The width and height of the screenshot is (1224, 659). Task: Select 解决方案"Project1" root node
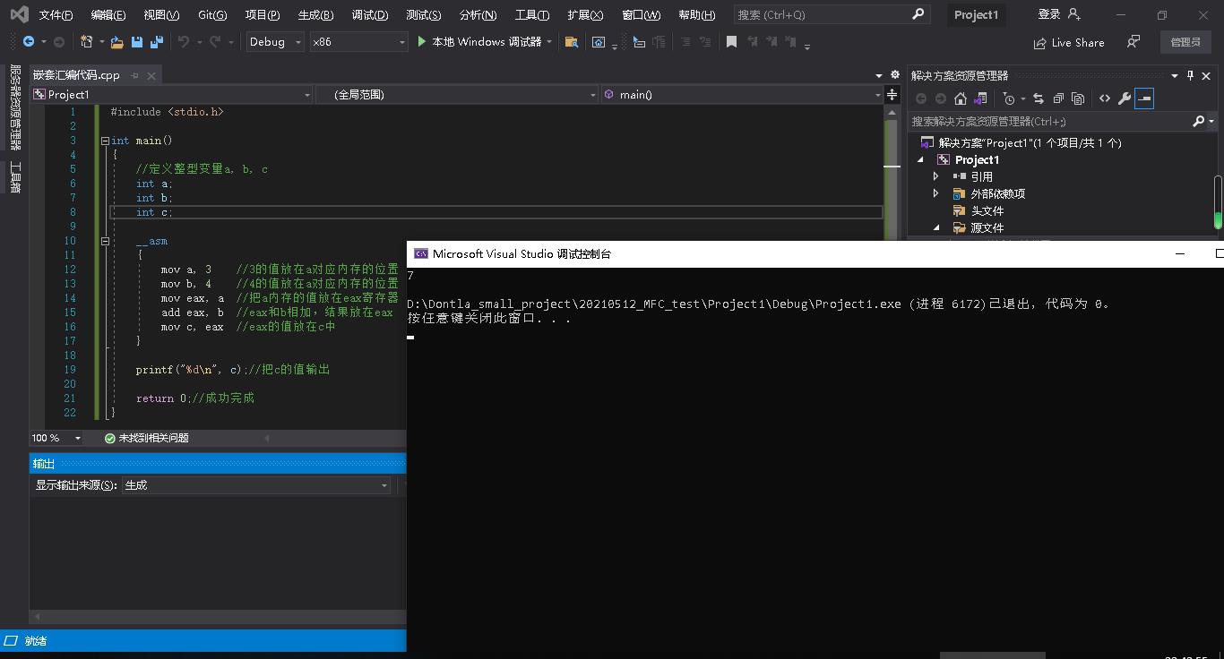pyautogui.click(x=1030, y=142)
